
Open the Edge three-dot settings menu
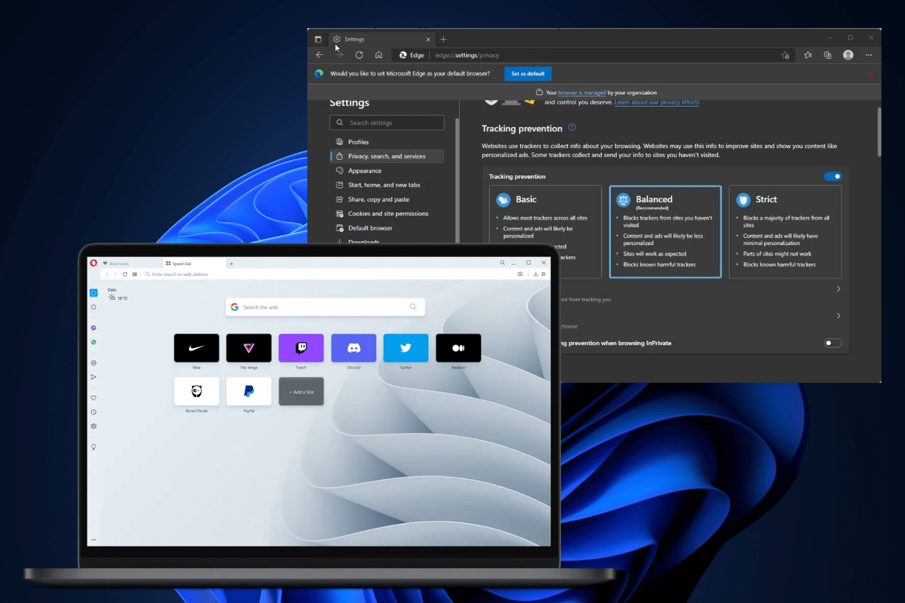(869, 55)
